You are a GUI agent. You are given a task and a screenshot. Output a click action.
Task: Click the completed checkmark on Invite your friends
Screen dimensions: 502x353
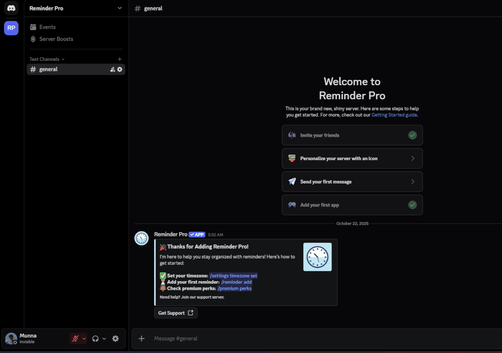tap(412, 135)
